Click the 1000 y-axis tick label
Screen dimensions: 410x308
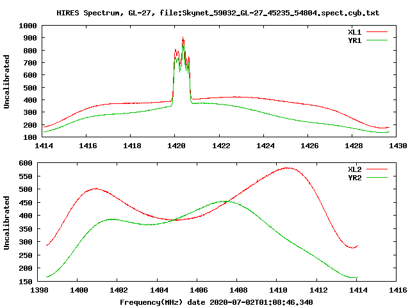coord(28,26)
